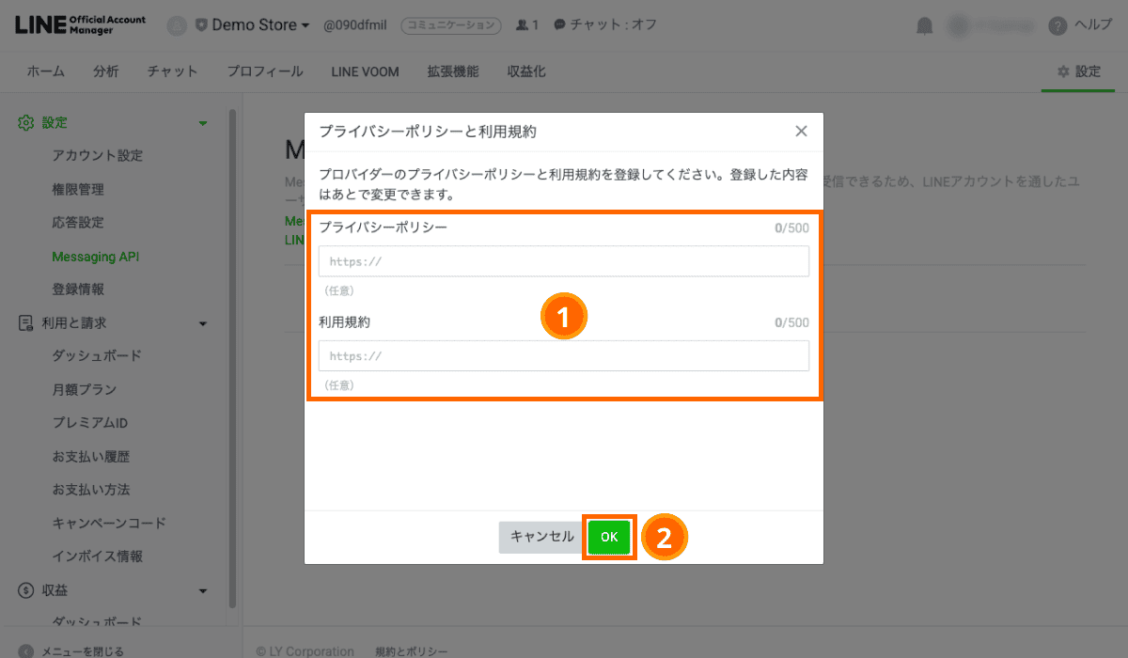The image size is (1128, 658).
Task: Switch to the 分析 tab
Action: 106,70
